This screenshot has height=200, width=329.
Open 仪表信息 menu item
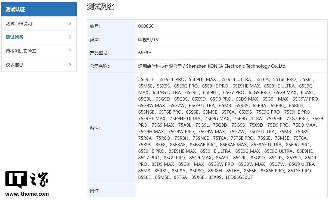click(39, 65)
